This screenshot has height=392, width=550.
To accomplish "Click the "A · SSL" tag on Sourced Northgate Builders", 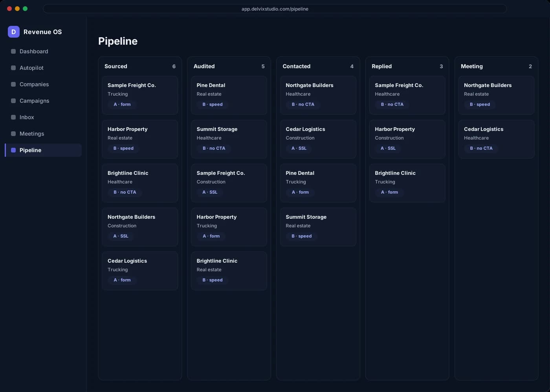I will (121, 236).
